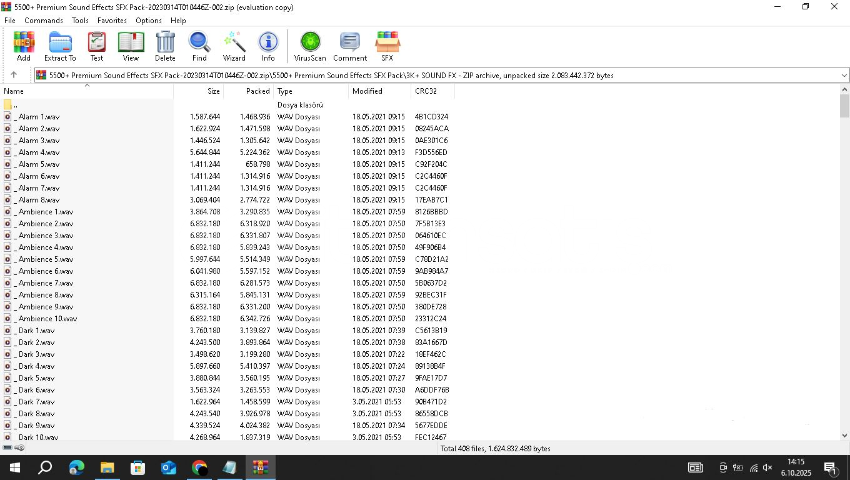Open the Favorites menu
This screenshot has width=850, height=480.
112,21
